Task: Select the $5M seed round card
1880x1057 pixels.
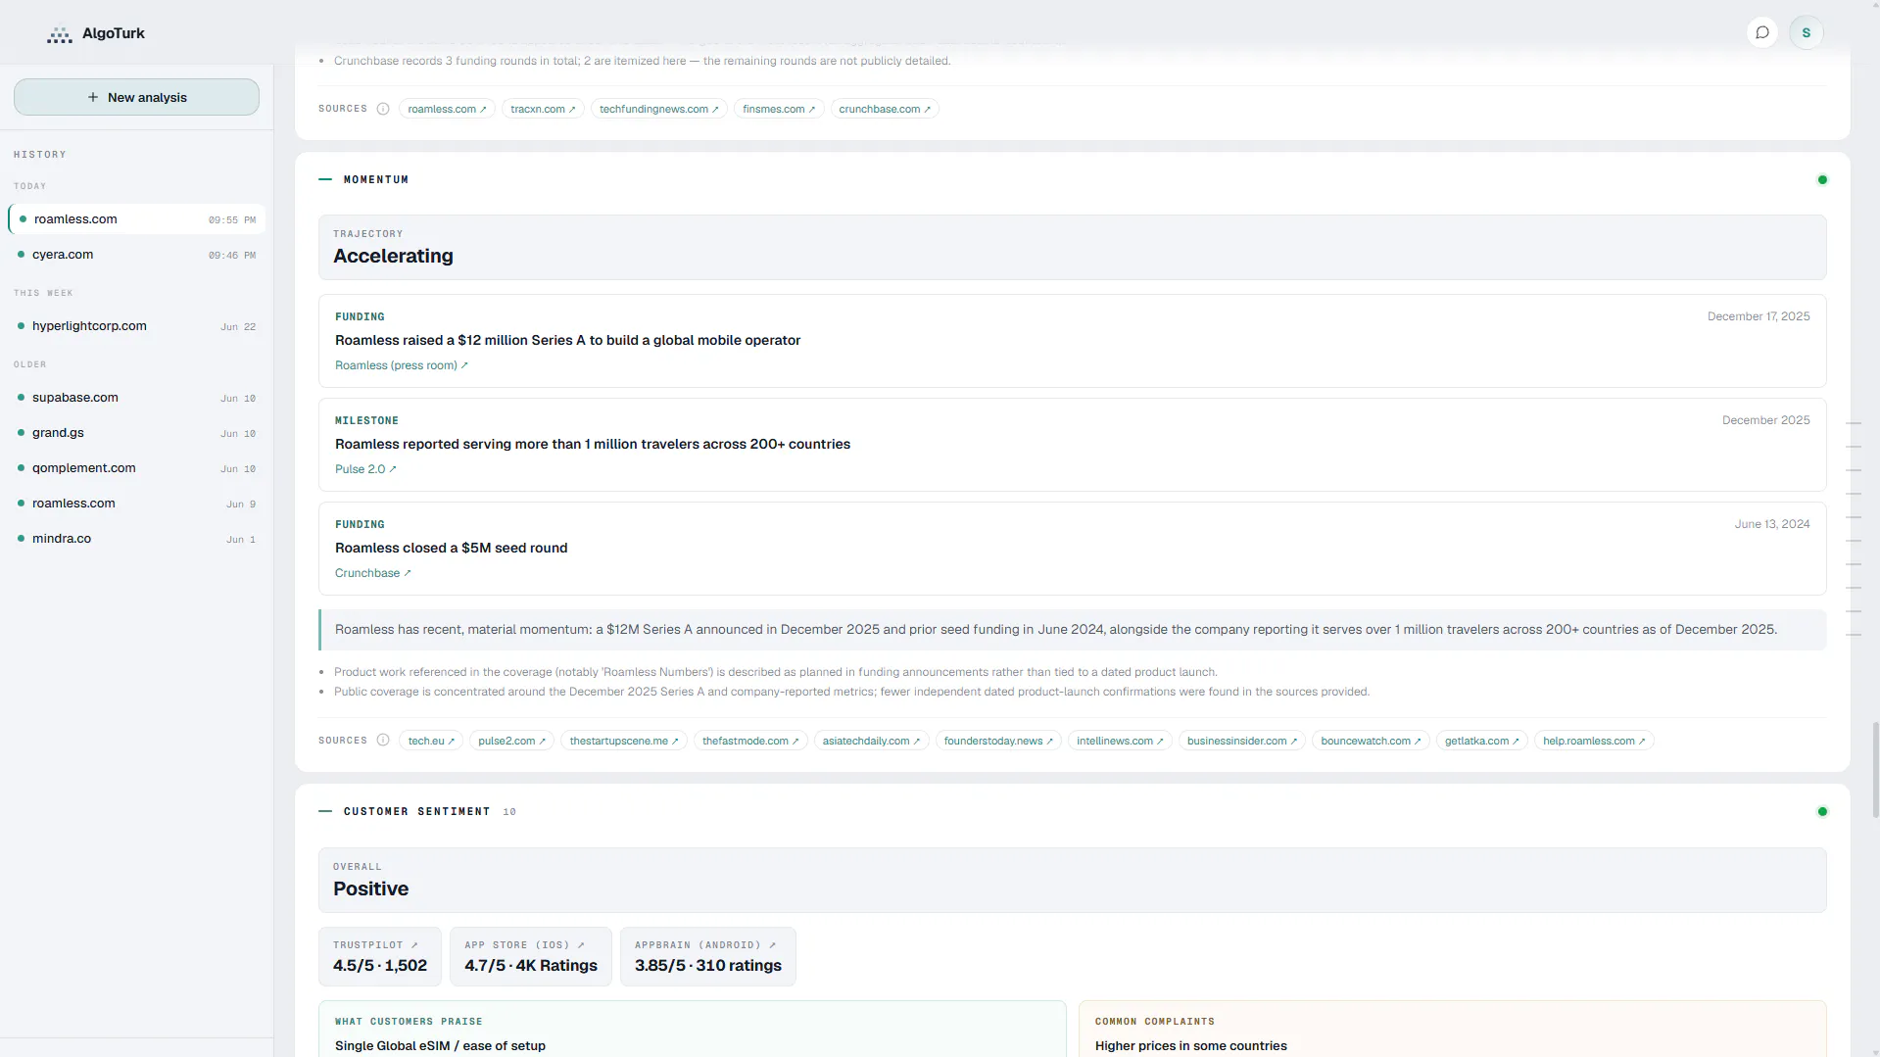Action: pyautogui.click(x=1072, y=549)
